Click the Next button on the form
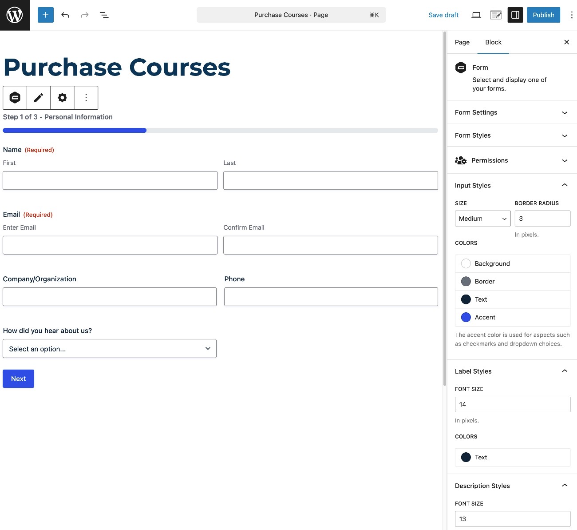Viewport: 577px width, 530px height. [x=18, y=379]
